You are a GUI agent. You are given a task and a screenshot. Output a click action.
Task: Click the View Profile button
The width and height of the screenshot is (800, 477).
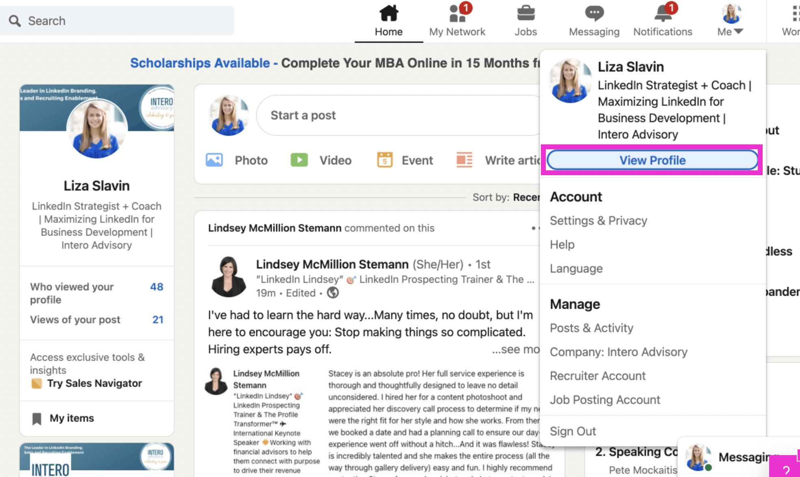coord(652,160)
